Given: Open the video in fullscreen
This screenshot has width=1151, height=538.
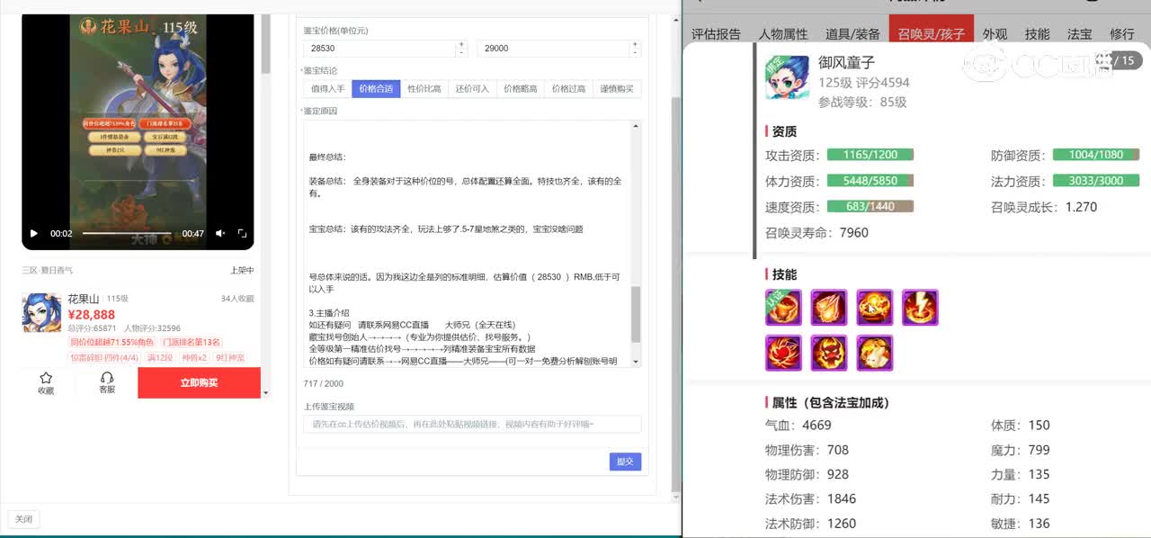Looking at the screenshot, I should 242,234.
